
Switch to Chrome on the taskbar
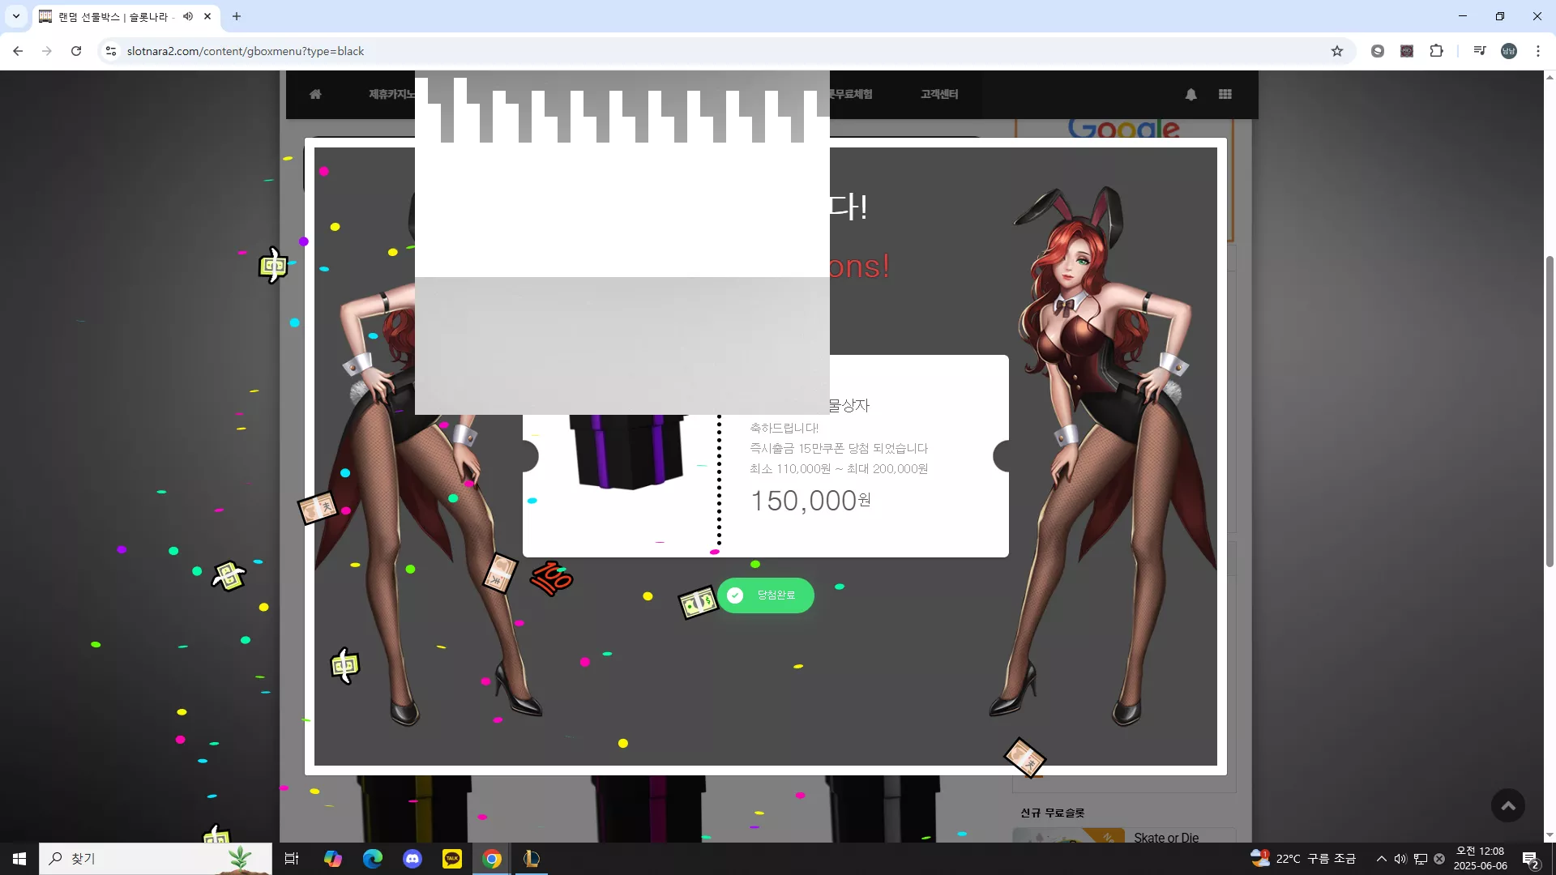point(492,859)
